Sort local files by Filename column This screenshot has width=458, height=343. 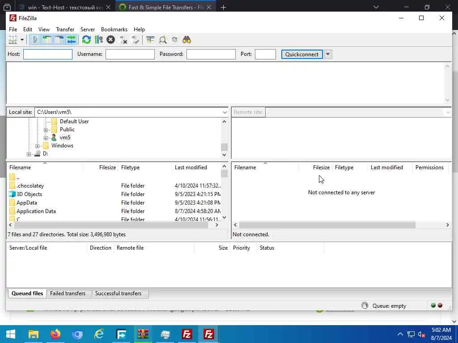pos(45,167)
